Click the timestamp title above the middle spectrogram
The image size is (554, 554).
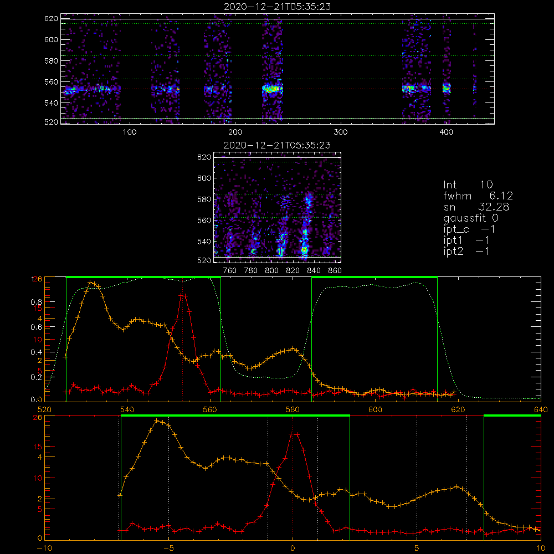pos(278,145)
